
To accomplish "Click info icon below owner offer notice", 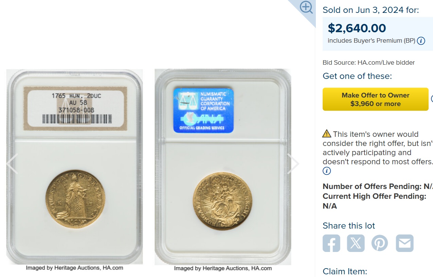I will [x=326, y=171].
